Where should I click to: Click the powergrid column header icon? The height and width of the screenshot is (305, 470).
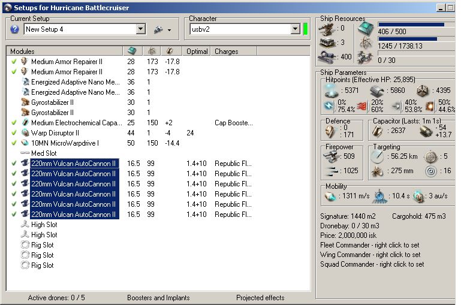152,52
